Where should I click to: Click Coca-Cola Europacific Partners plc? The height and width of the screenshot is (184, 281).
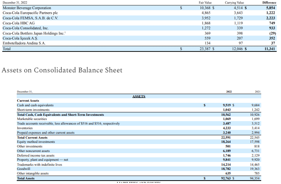pyautogui.click(x=30, y=13)
